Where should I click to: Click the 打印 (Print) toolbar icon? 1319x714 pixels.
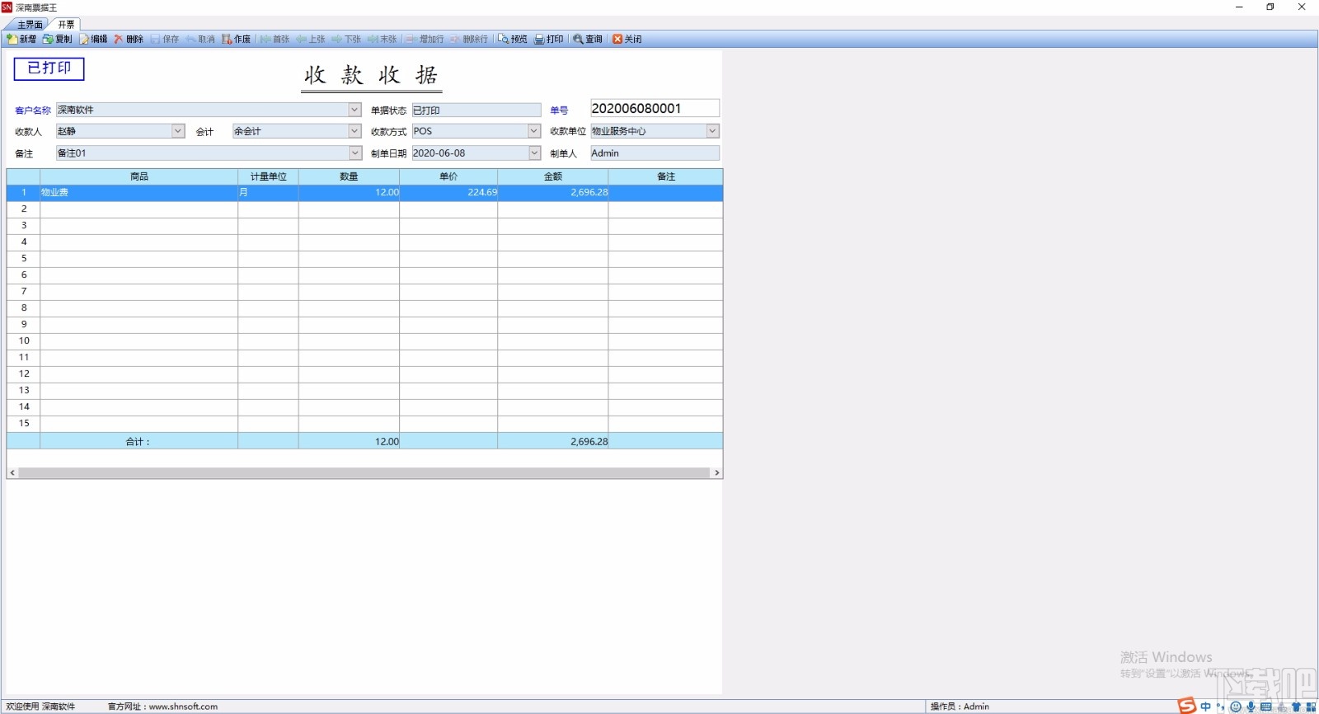[x=548, y=39]
